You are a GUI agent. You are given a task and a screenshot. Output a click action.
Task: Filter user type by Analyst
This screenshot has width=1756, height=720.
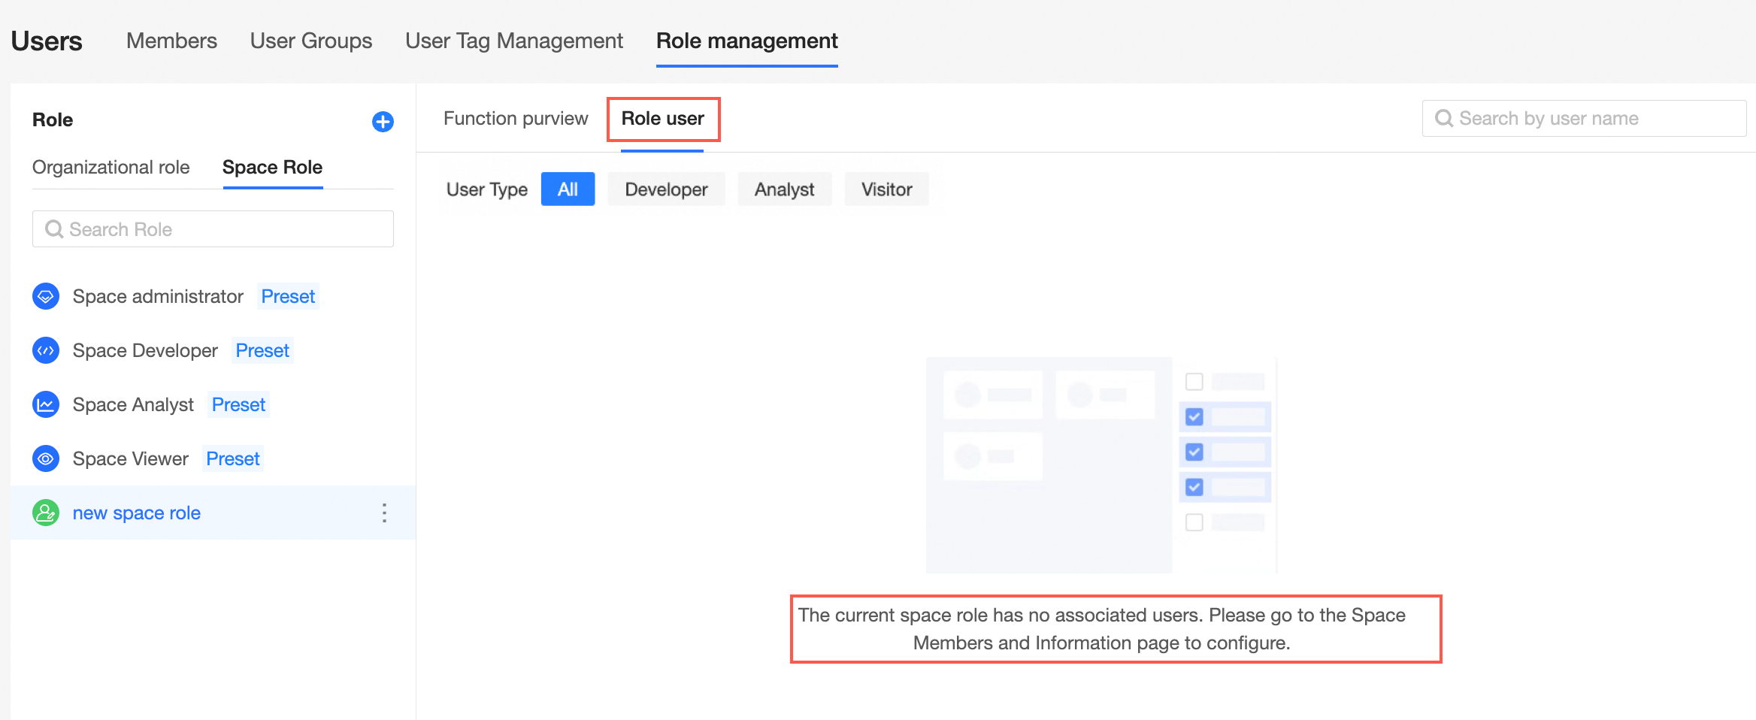pos(785,189)
